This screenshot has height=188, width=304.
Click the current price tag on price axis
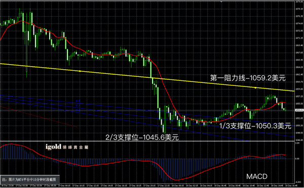299,110
